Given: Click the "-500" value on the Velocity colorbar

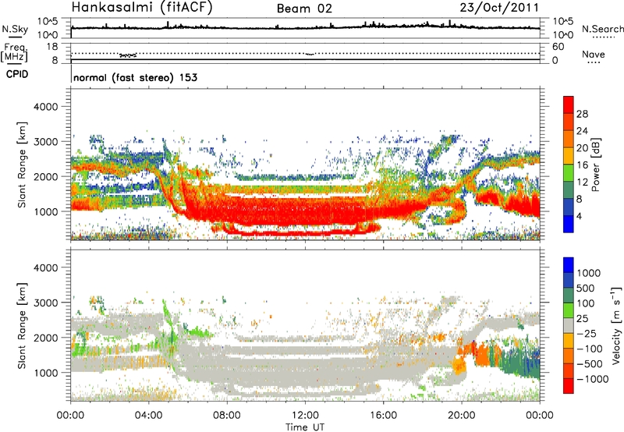Looking at the screenshot, I should (590, 363).
